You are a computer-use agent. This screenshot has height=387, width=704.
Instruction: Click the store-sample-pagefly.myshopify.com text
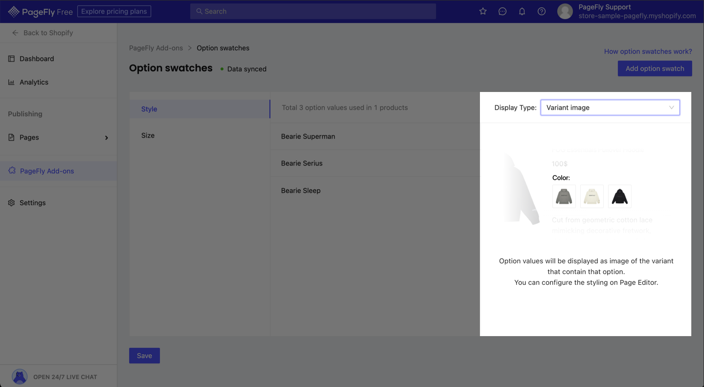coord(637,16)
